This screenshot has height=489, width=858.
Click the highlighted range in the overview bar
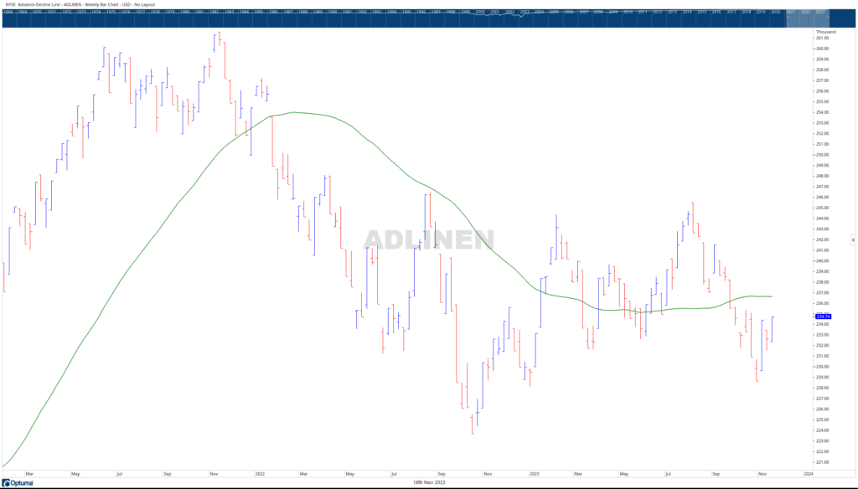806,17
